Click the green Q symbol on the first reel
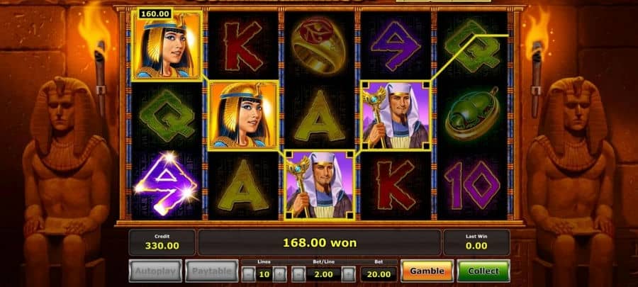Viewport: 638px width, 287px height. [167, 116]
